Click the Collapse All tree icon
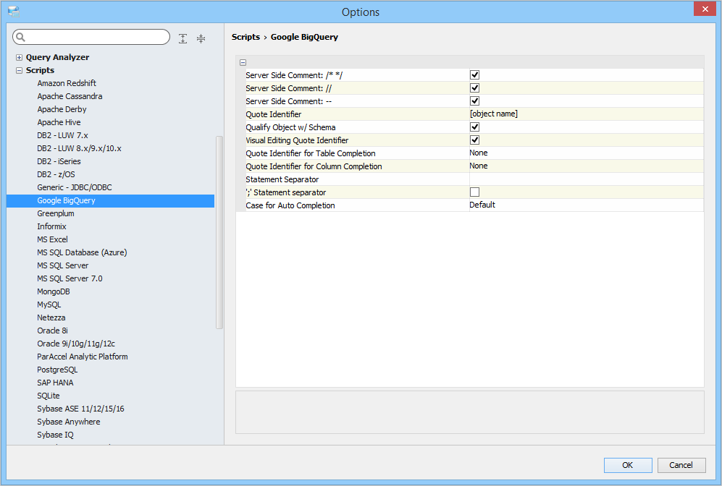Viewport: 722px width, 486px height. pyautogui.click(x=201, y=38)
